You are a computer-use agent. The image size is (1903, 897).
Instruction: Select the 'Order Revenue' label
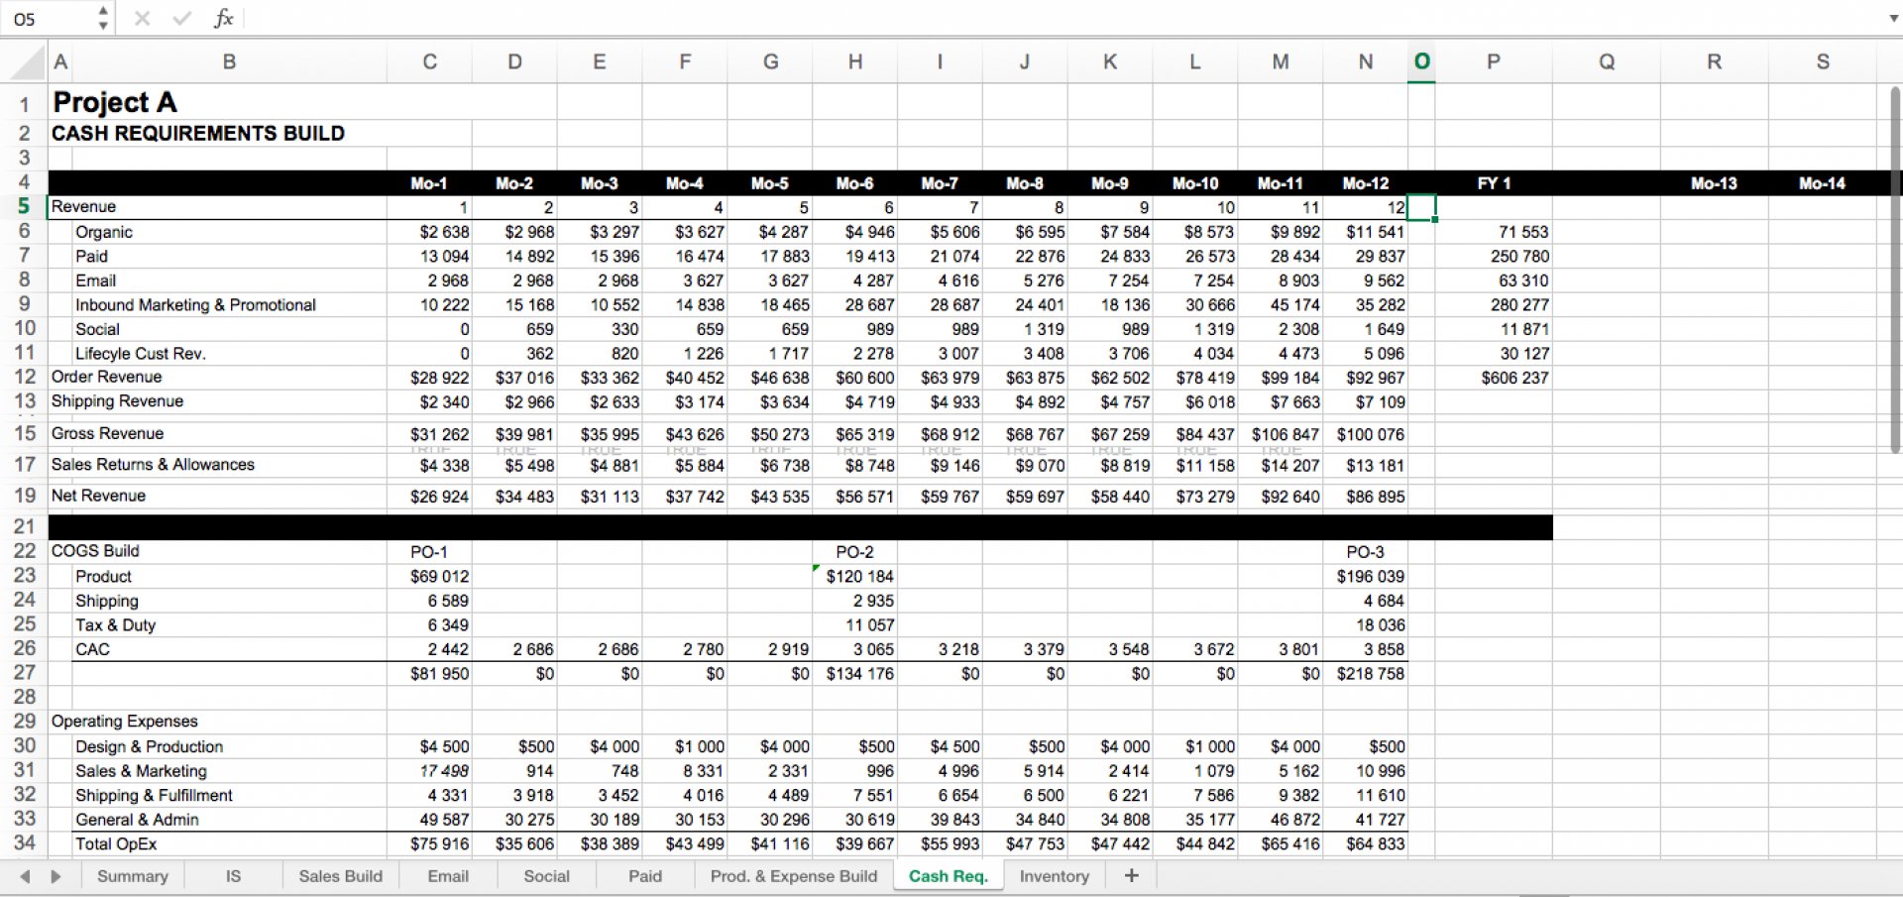tap(106, 377)
